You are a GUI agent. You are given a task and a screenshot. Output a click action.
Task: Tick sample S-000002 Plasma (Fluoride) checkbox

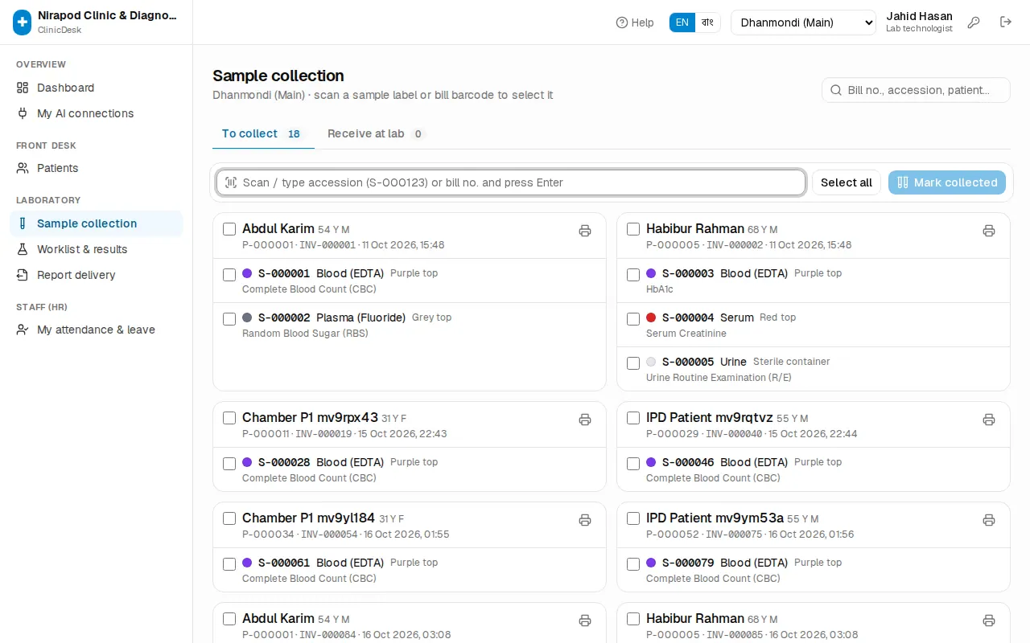coord(229,319)
